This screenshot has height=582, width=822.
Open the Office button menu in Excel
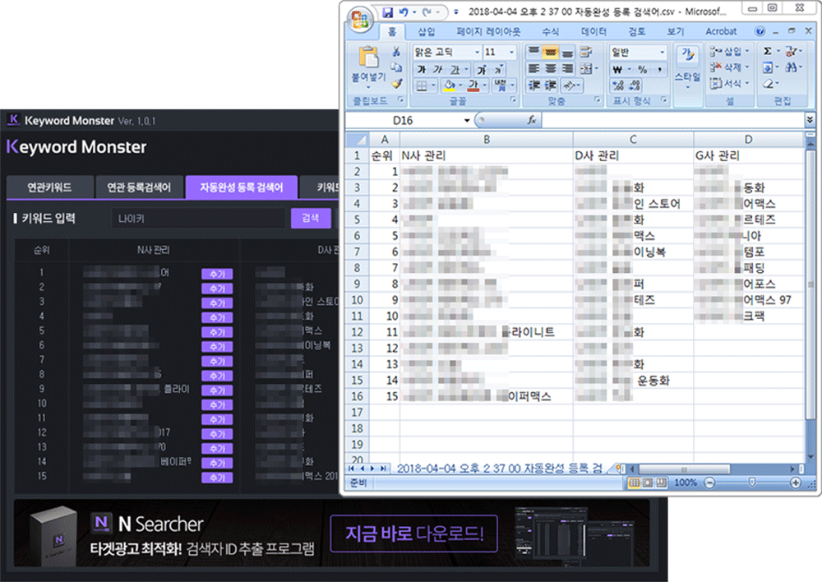tap(360, 20)
